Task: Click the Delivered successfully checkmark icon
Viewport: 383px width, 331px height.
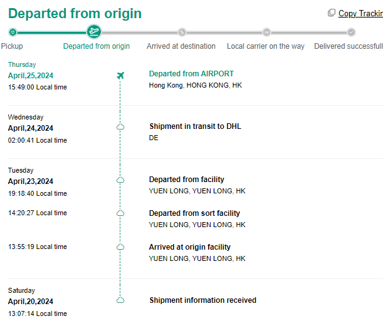Action: (x=351, y=32)
